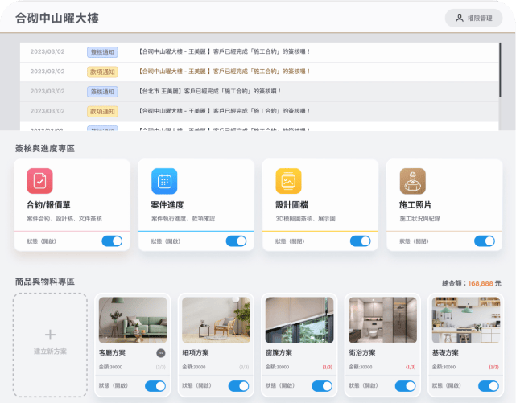Click the plus icon to create new plan
This screenshot has height=403, width=516.
click(x=50, y=334)
